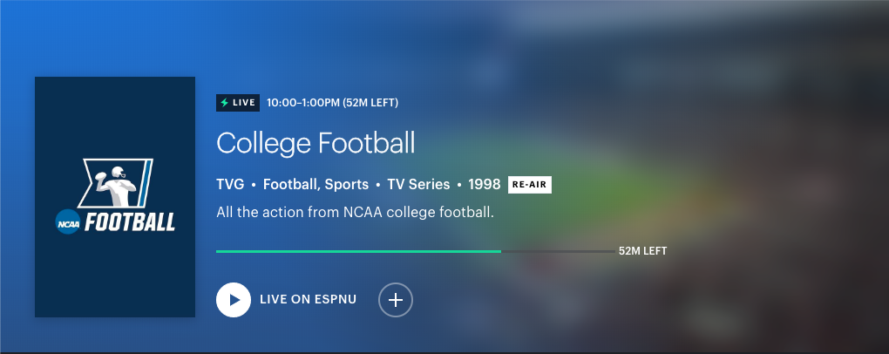Click the FOOTBALL wordmark on the poster
Viewport: 889px width, 354px height.
click(x=130, y=222)
